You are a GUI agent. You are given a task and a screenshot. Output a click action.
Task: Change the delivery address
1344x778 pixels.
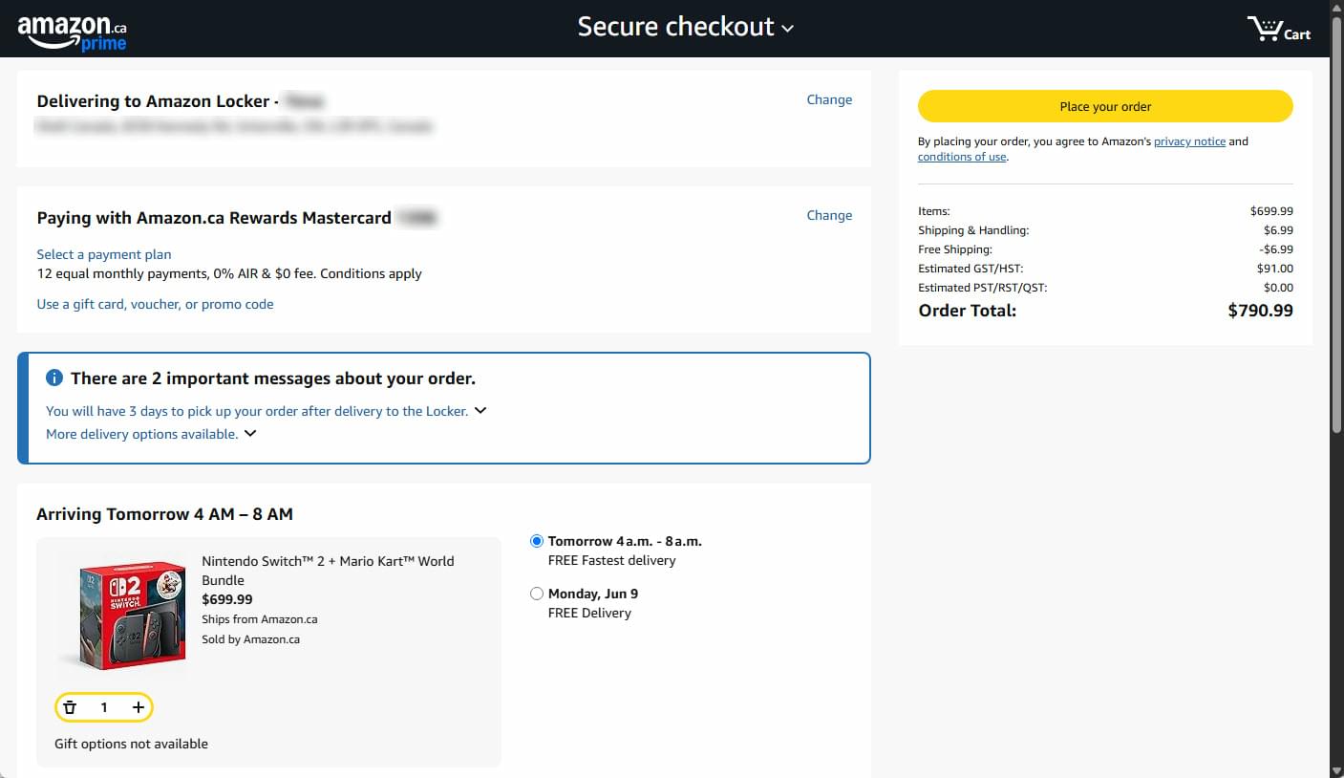pyautogui.click(x=829, y=99)
